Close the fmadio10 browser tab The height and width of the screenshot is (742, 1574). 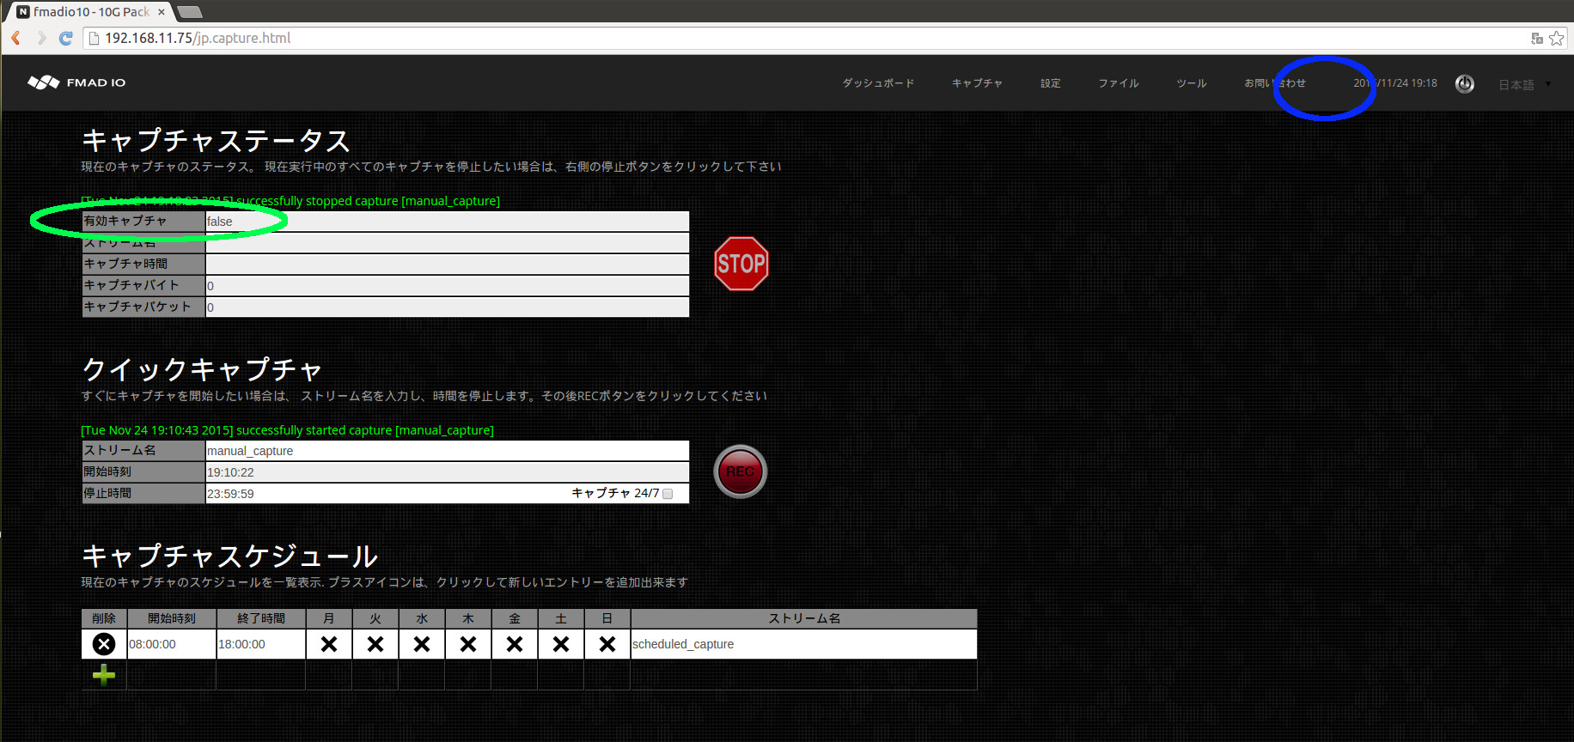[x=162, y=12]
